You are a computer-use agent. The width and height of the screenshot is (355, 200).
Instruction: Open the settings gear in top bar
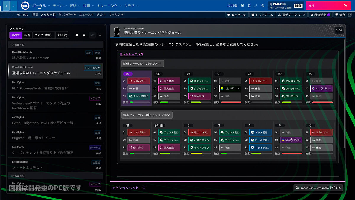[263, 6]
